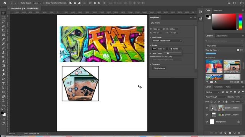Viewport: 245px width, 137px height.
Task: Click the pentagon framed image on canvas
Action: (80, 84)
